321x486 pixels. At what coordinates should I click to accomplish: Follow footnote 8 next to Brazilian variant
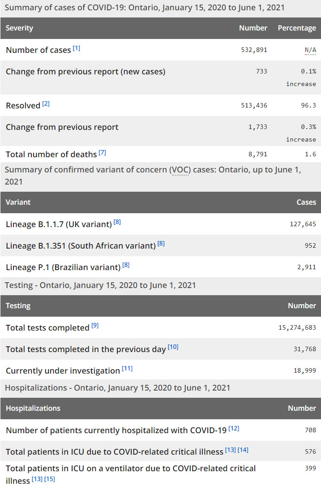coord(126,265)
